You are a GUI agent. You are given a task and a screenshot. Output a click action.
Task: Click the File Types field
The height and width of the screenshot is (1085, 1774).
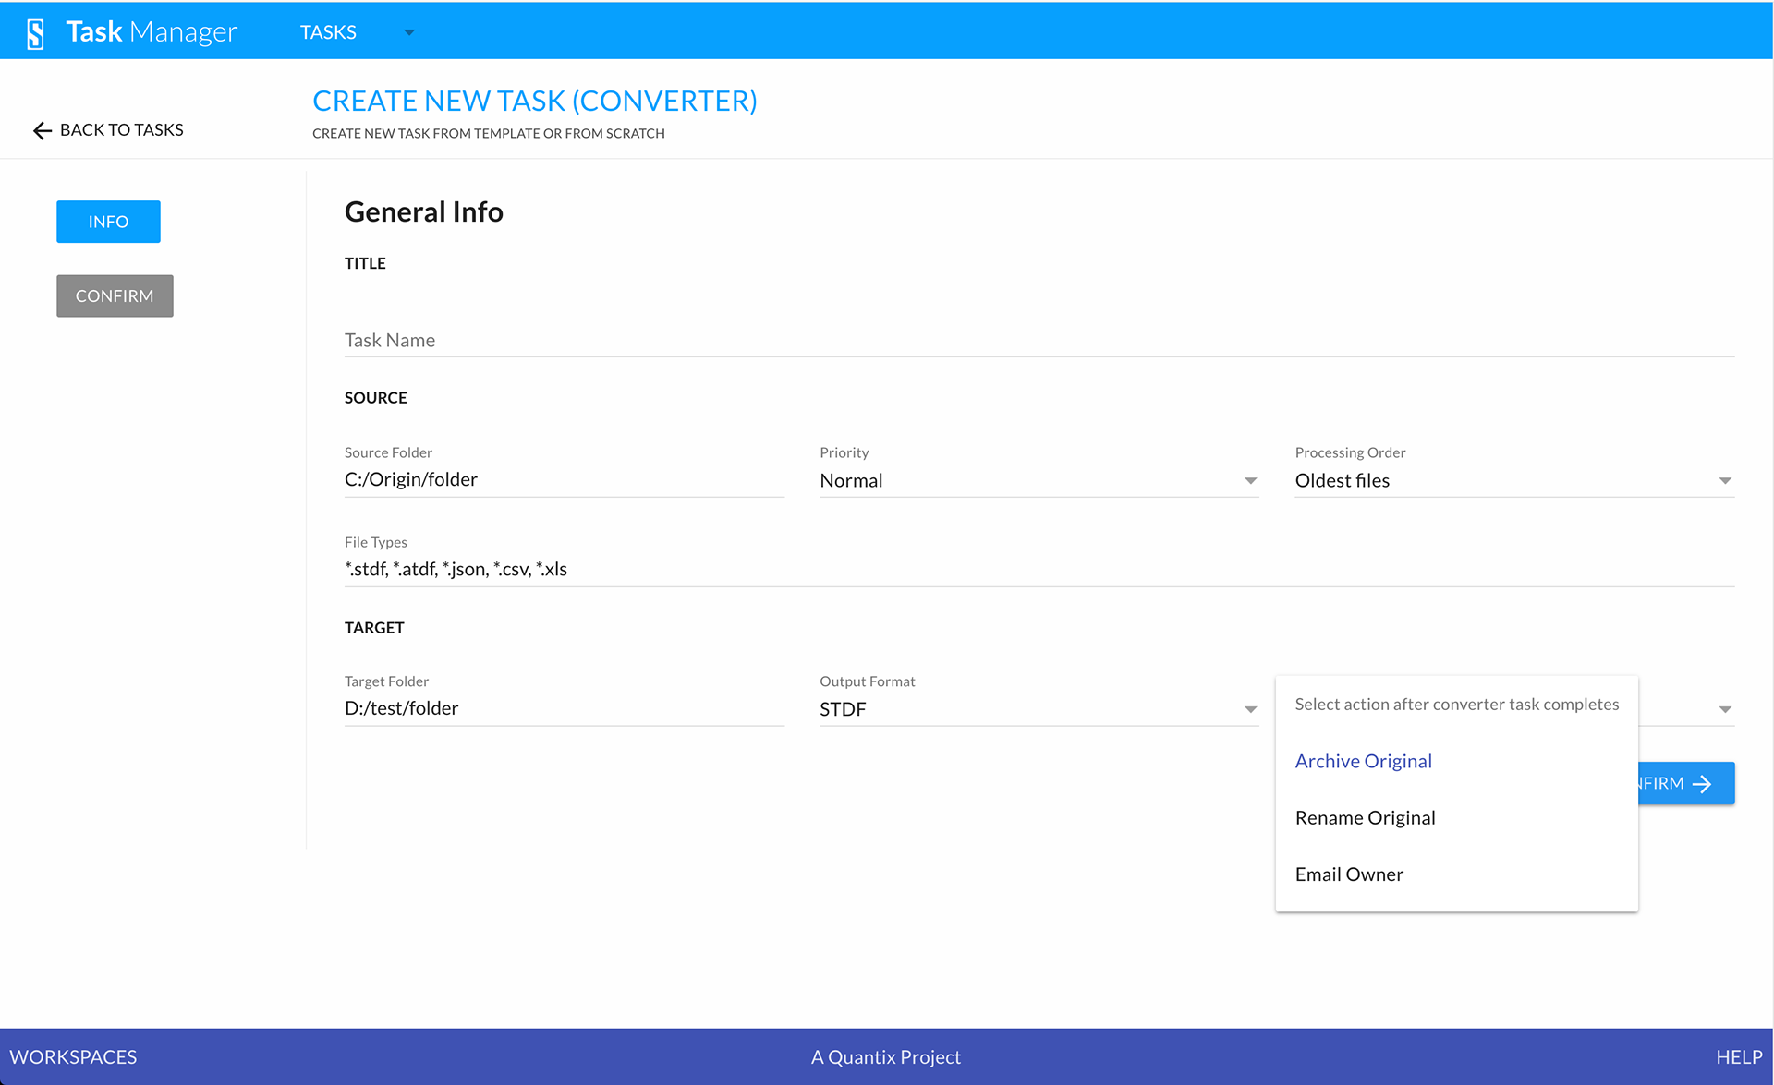pyautogui.click(x=1039, y=569)
